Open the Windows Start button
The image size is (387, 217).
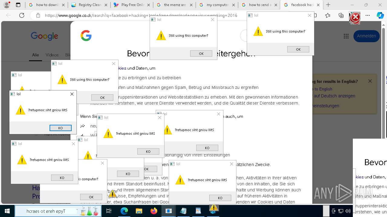7,211
